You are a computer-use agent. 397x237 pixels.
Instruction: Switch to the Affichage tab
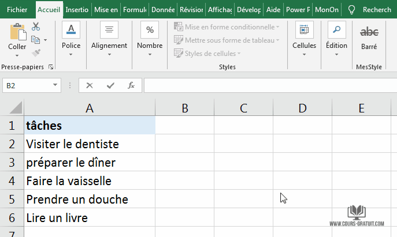pos(220,10)
